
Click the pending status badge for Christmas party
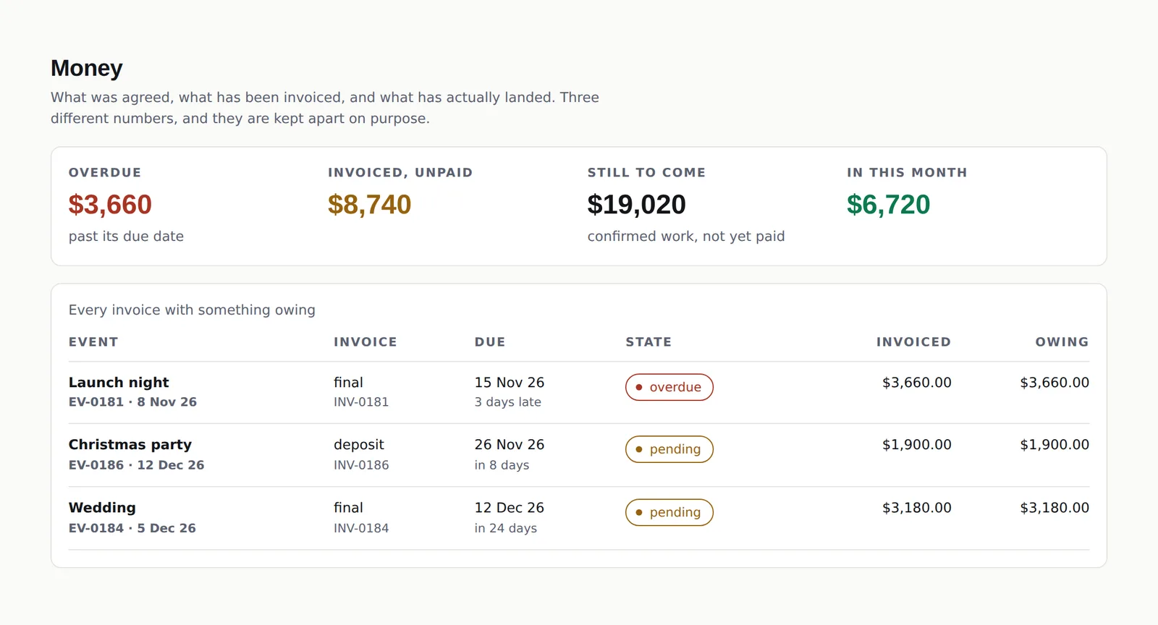coord(669,449)
